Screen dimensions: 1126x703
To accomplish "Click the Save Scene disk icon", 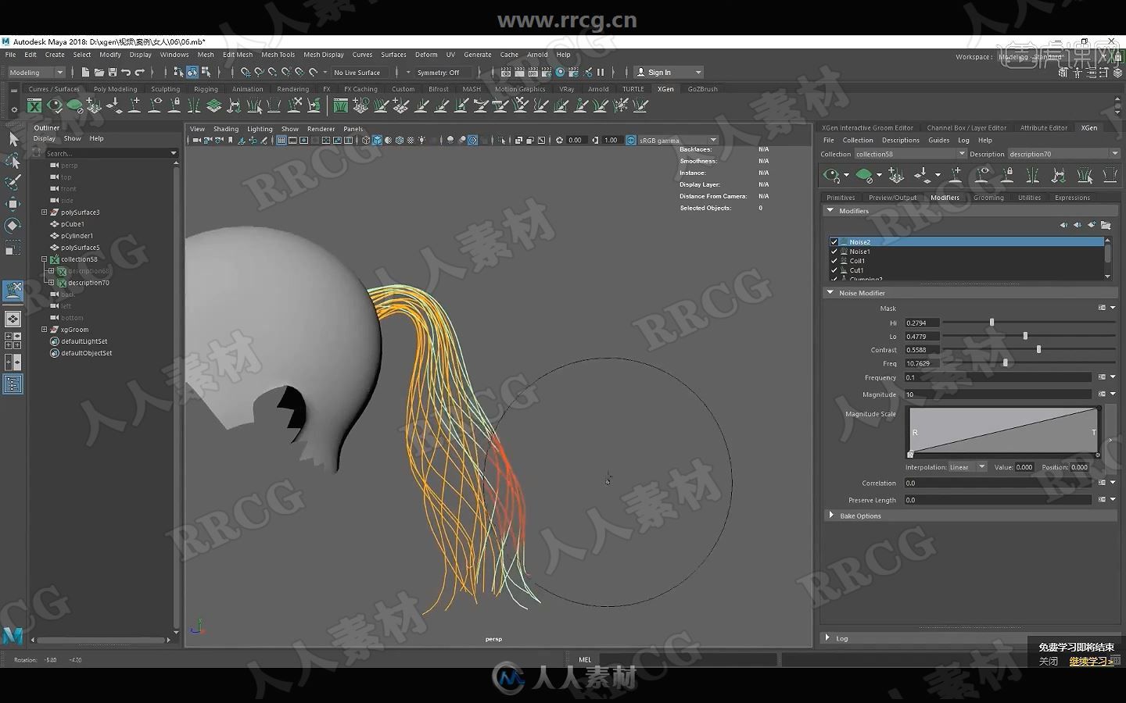I will tap(112, 72).
